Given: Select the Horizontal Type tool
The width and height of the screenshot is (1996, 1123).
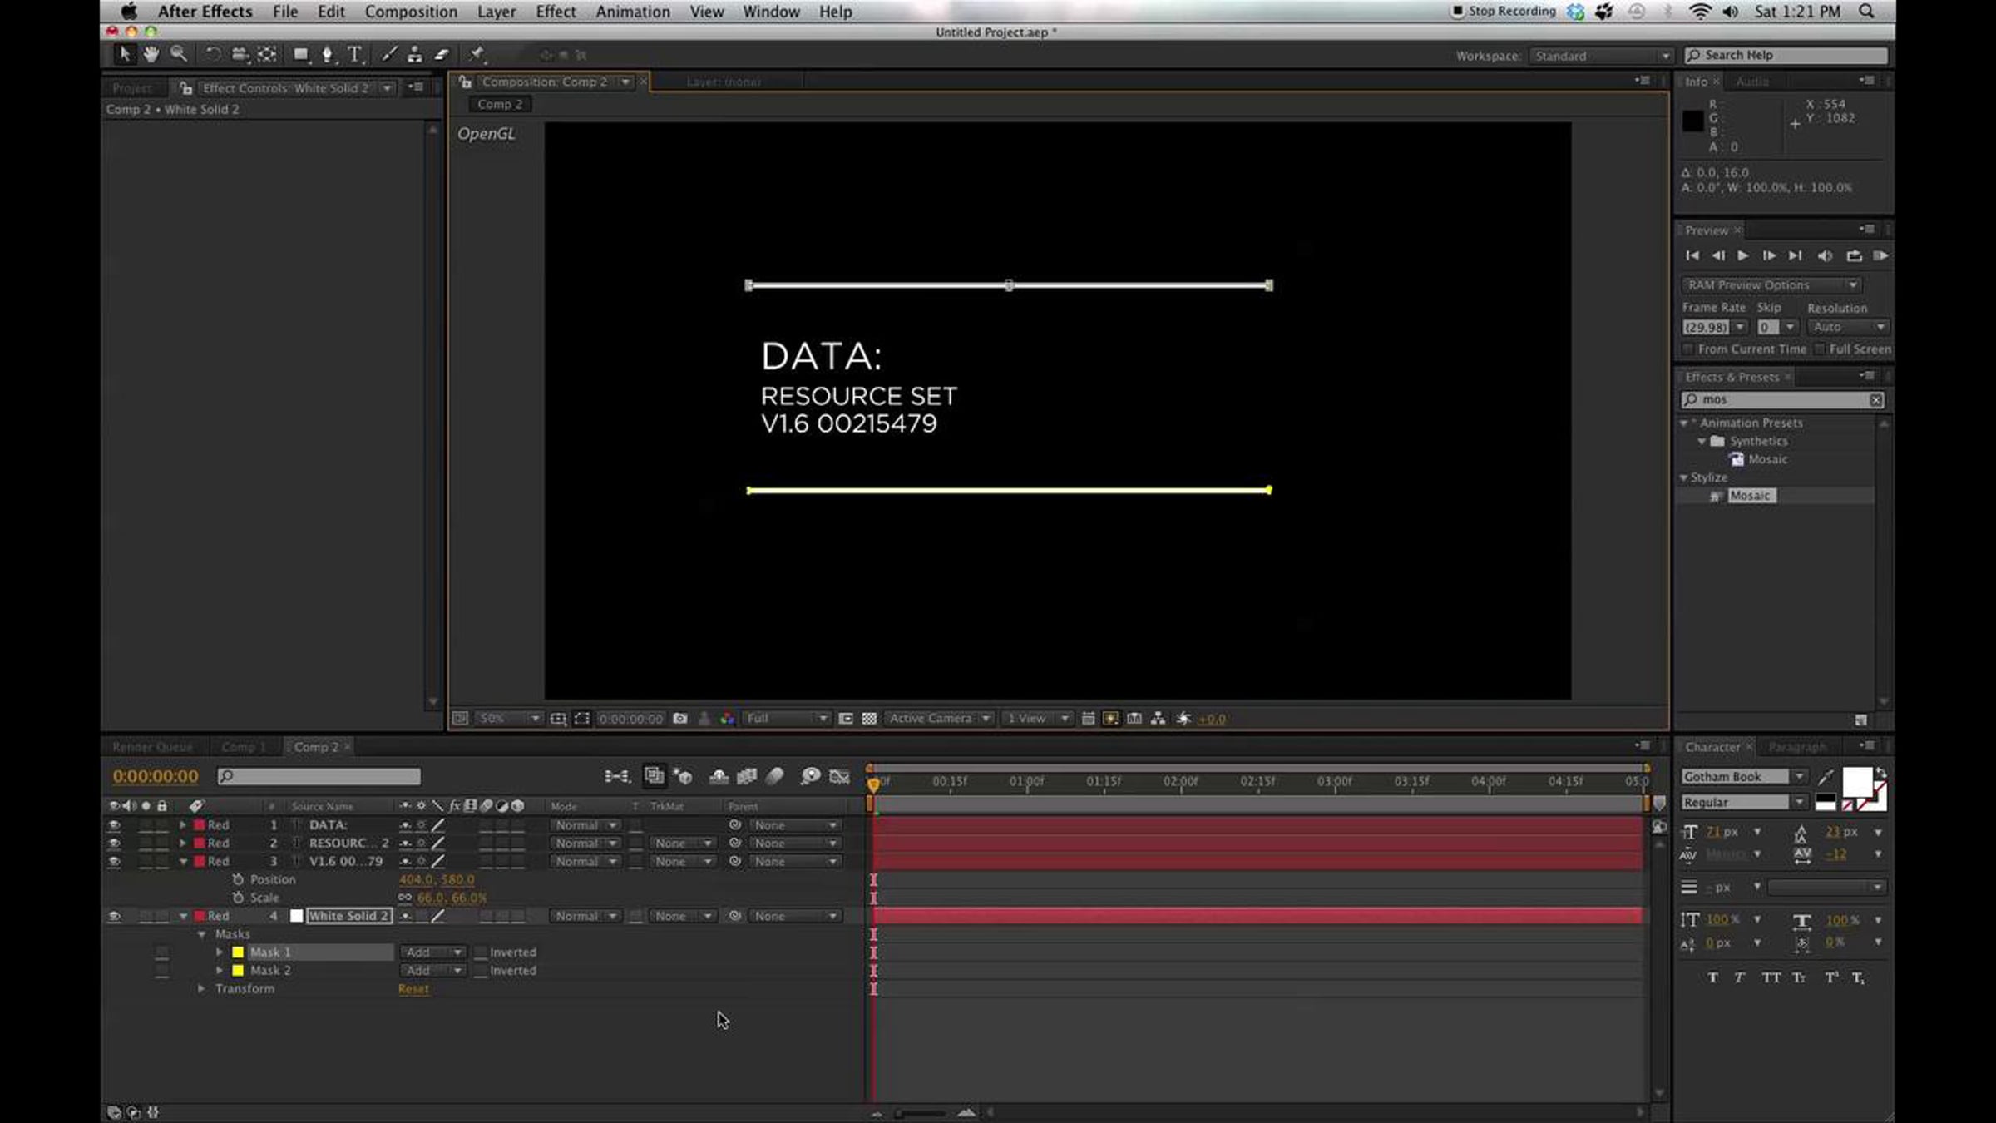Looking at the screenshot, I should click(355, 55).
